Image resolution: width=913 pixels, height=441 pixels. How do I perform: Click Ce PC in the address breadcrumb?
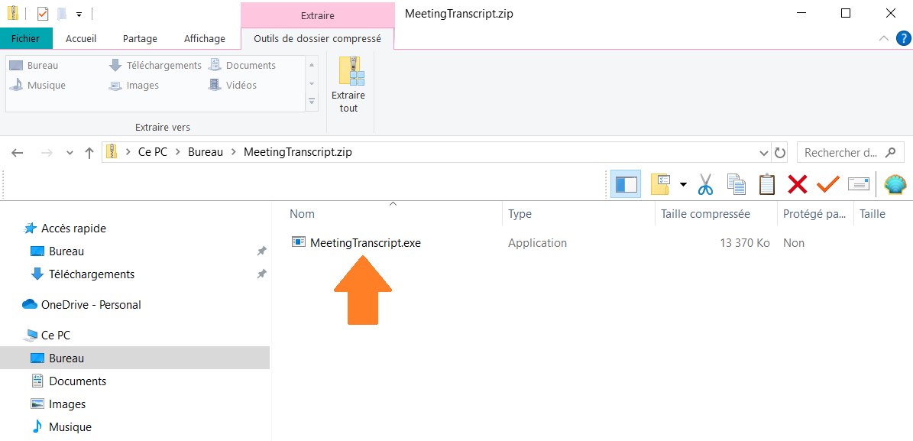(153, 153)
